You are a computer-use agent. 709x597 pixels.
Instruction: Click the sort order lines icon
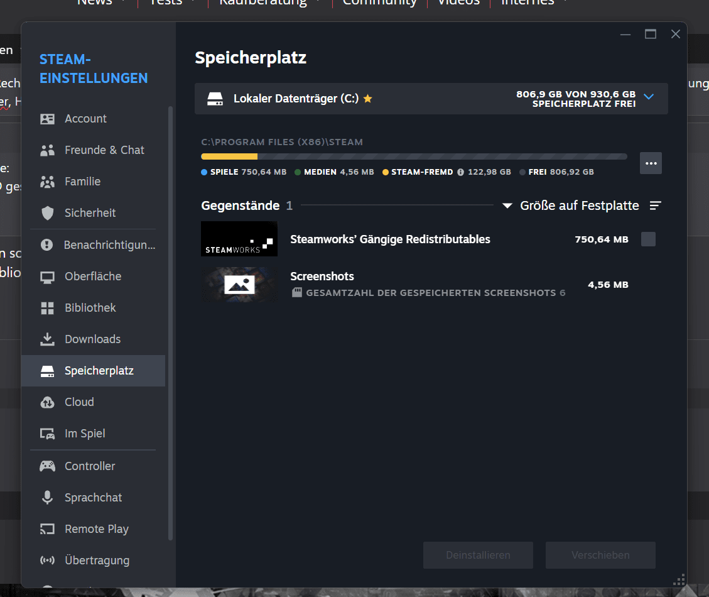(655, 205)
